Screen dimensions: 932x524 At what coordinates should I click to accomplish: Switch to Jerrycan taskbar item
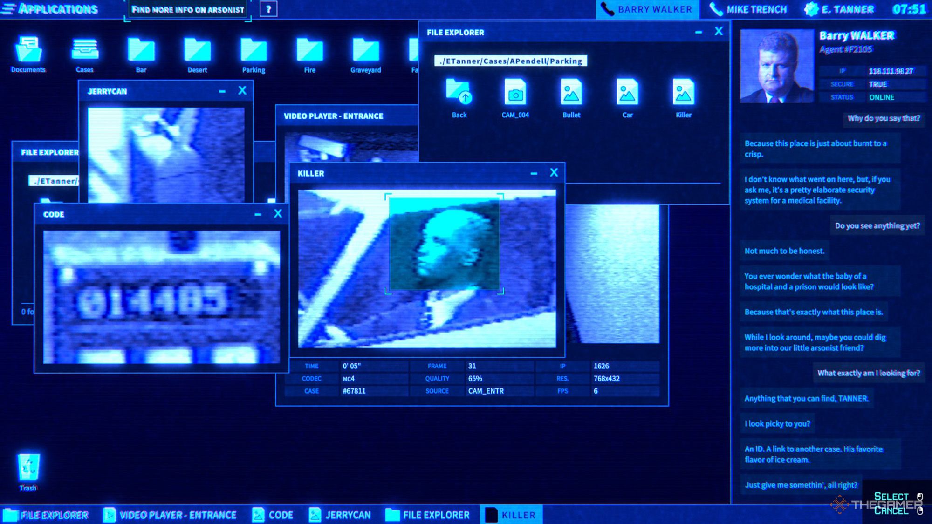340,515
